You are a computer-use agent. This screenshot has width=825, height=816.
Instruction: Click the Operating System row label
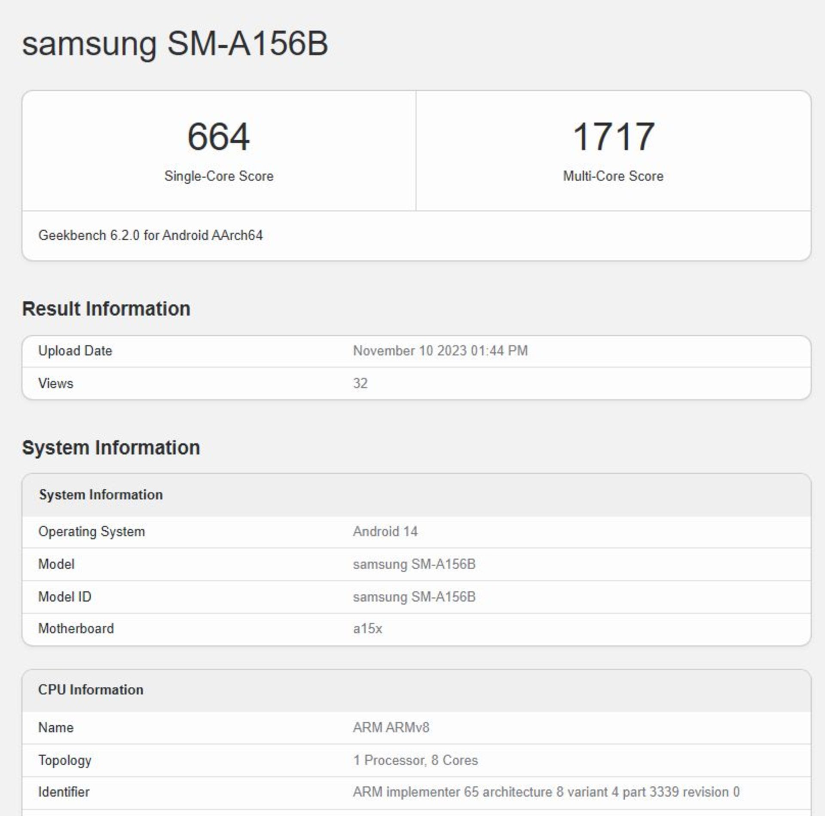92,532
